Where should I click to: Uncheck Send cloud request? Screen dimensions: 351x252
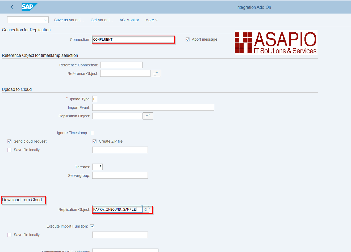[9, 142]
